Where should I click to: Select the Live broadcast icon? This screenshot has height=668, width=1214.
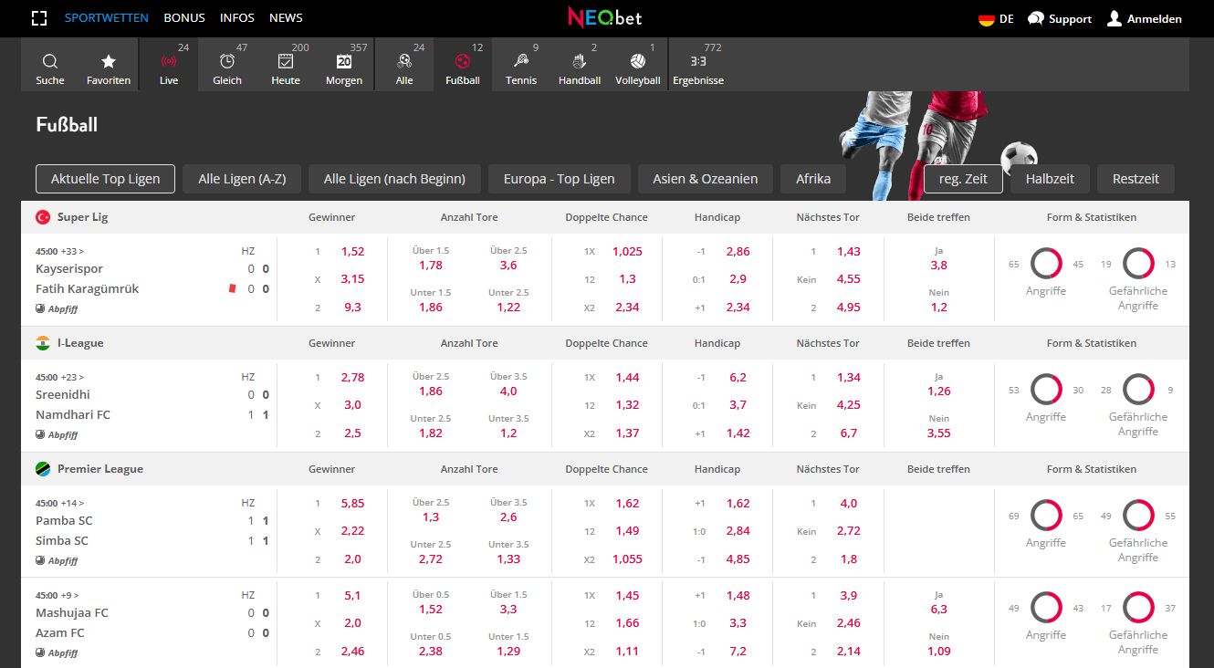click(x=169, y=61)
